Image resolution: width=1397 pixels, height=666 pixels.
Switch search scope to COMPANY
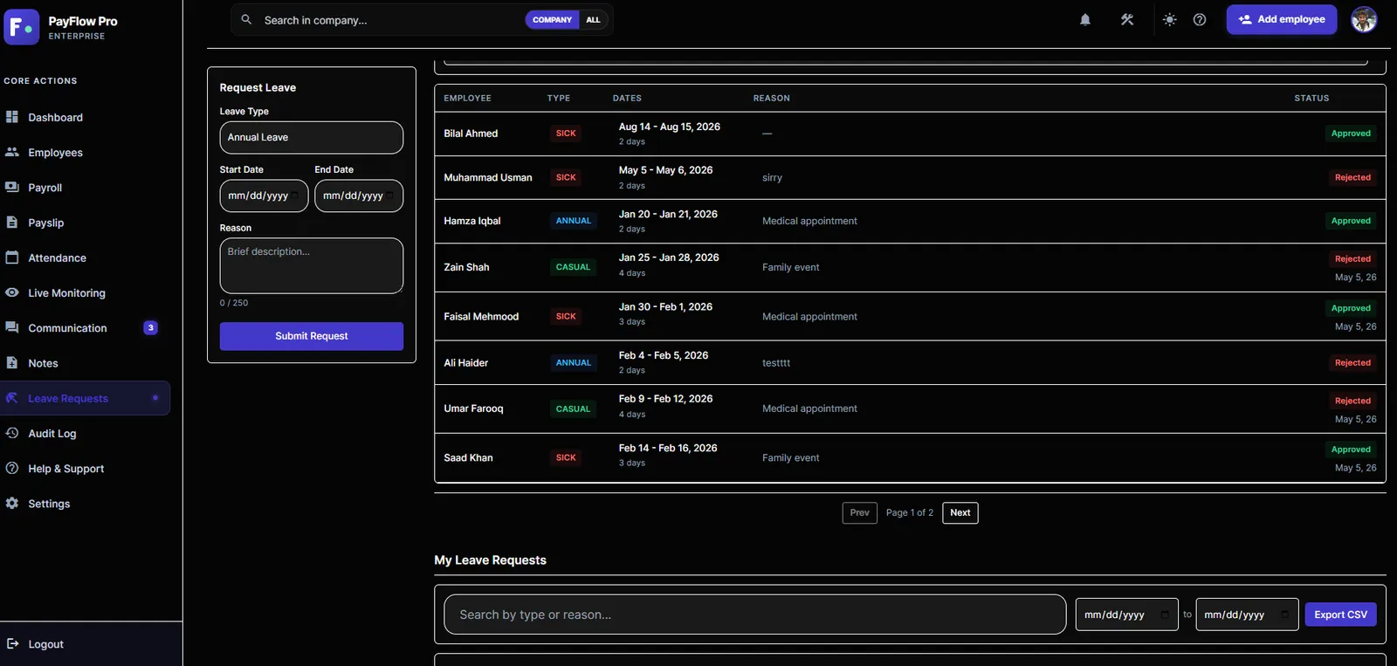[552, 19]
